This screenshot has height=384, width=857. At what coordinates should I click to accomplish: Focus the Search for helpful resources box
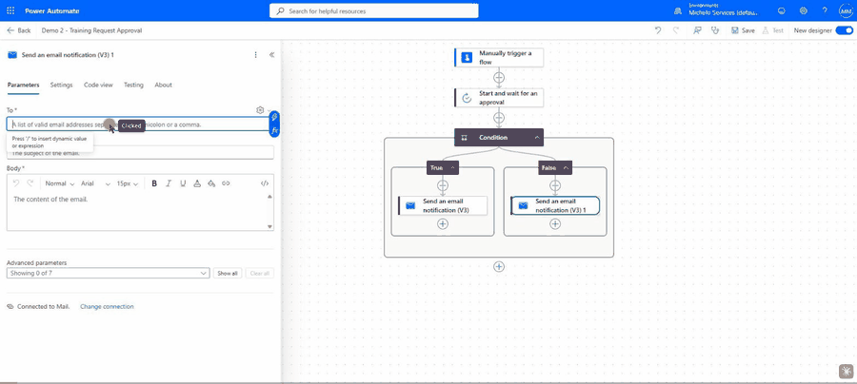pyautogui.click(x=374, y=10)
